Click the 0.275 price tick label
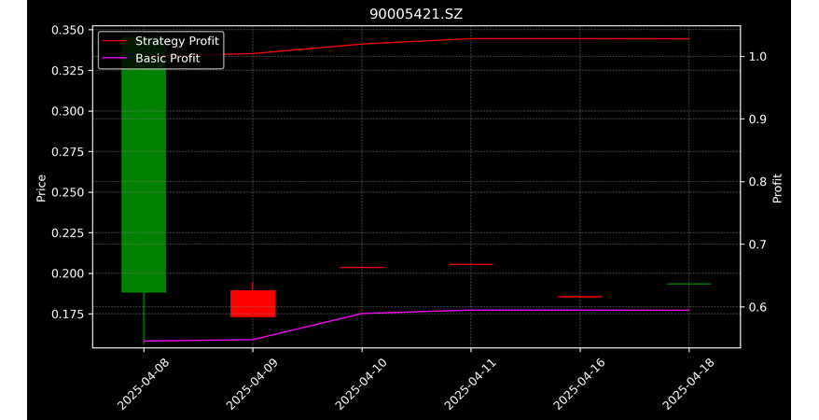Screen dimensions: 819x420 [67, 151]
